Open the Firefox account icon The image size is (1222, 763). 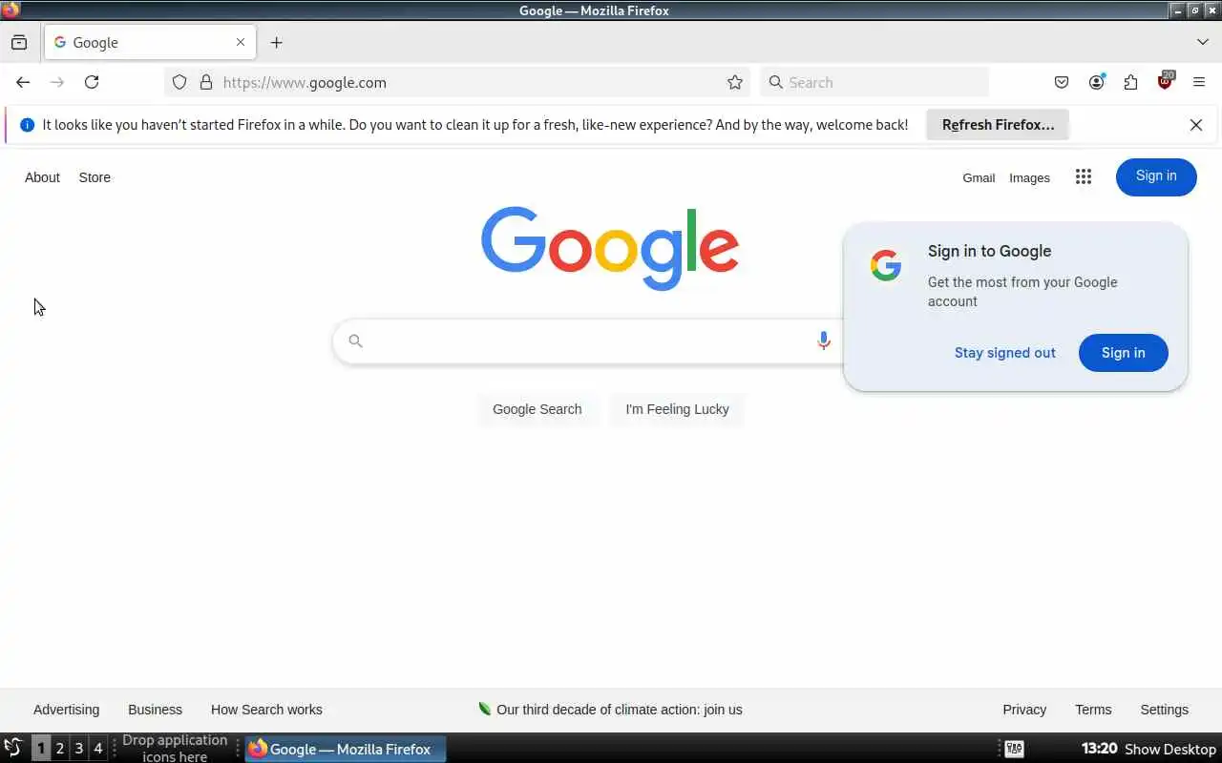click(1096, 82)
